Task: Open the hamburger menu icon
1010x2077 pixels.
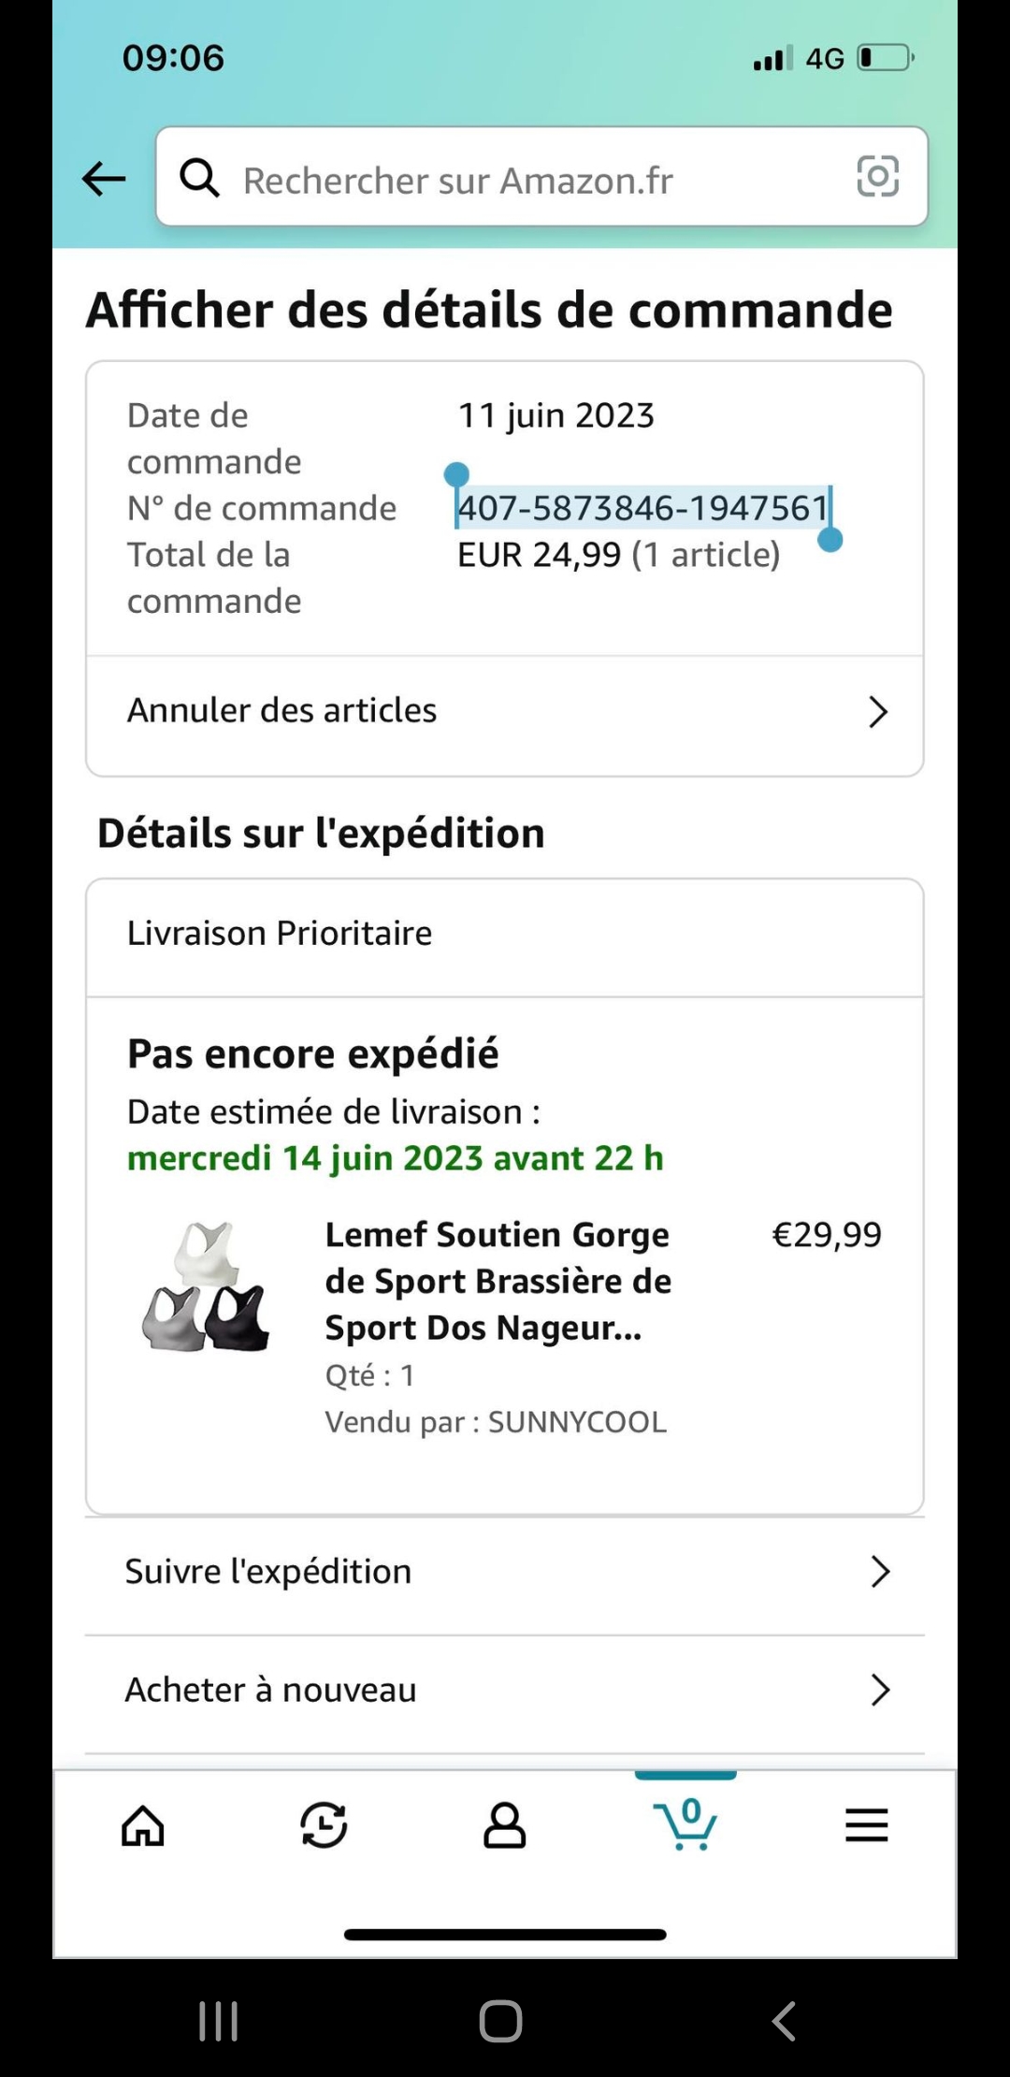Action: pos(866,1825)
